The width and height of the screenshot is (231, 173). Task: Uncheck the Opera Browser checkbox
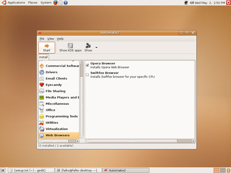[x=87, y=65]
